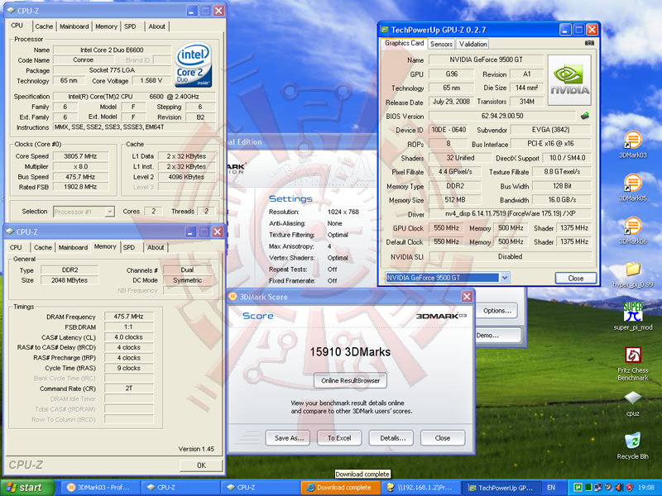
Task: Click the BIOS save chip icon in GPU-Z
Action: pos(585,116)
